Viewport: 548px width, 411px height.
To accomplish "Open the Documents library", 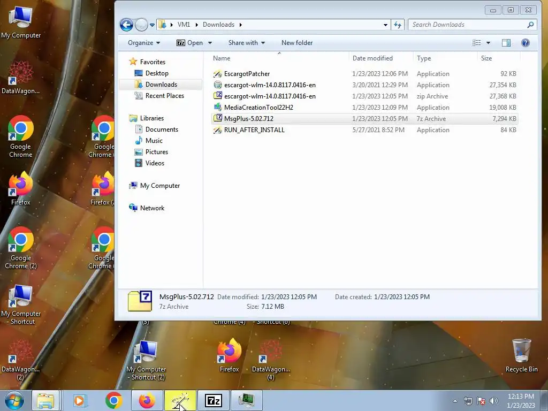I will click(x=162, y=130).
